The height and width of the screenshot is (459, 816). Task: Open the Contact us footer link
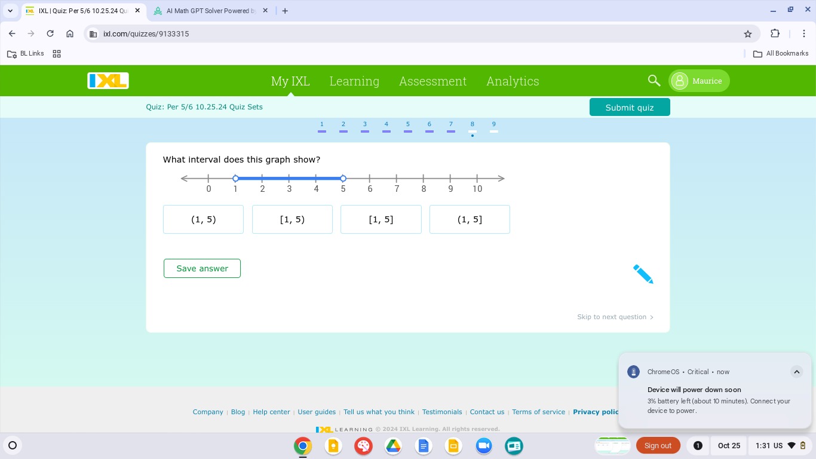coord(487,412)
